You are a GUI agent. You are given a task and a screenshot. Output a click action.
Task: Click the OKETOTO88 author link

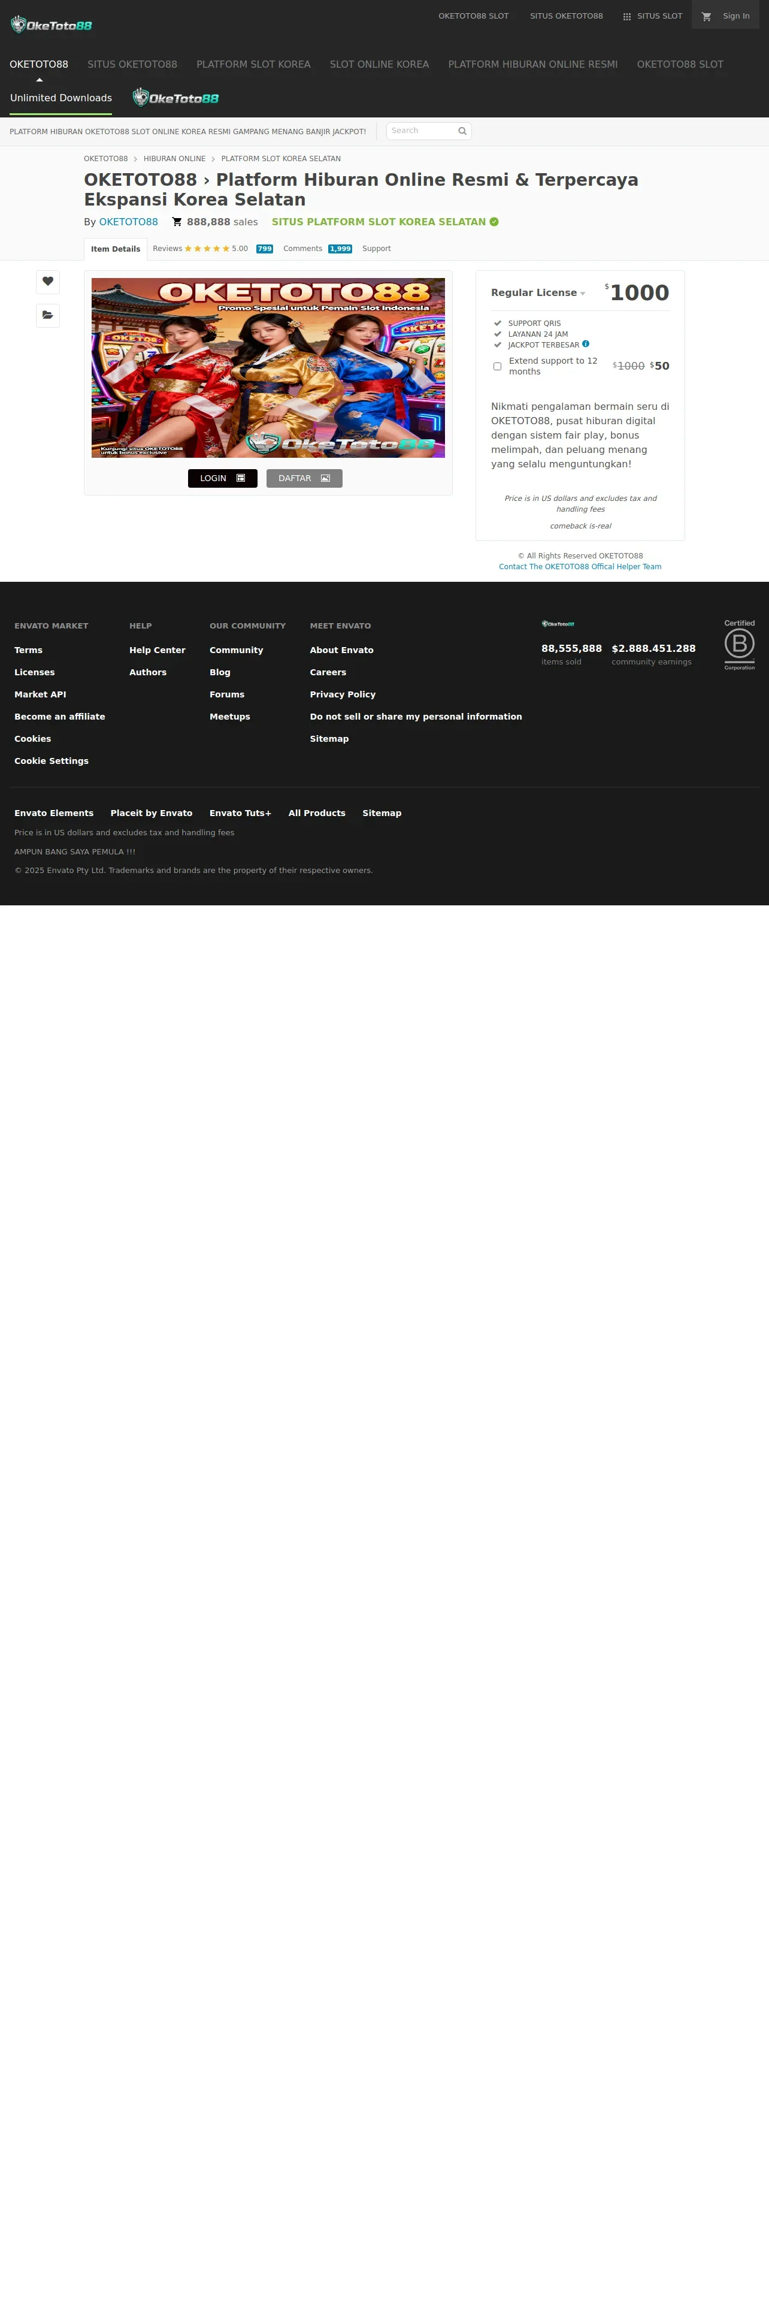coord(128,222)
